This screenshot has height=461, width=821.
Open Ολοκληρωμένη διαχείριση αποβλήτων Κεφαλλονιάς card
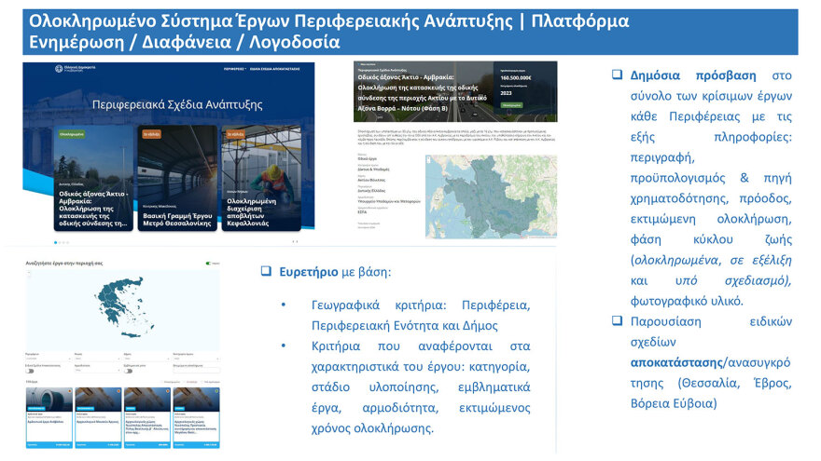pos(260,178)
